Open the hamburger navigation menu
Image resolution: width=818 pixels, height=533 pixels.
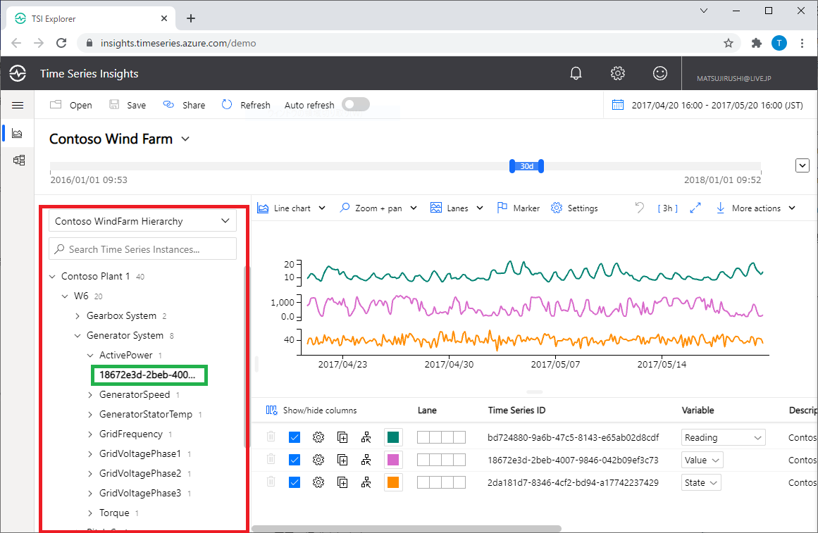click(18, 106)
